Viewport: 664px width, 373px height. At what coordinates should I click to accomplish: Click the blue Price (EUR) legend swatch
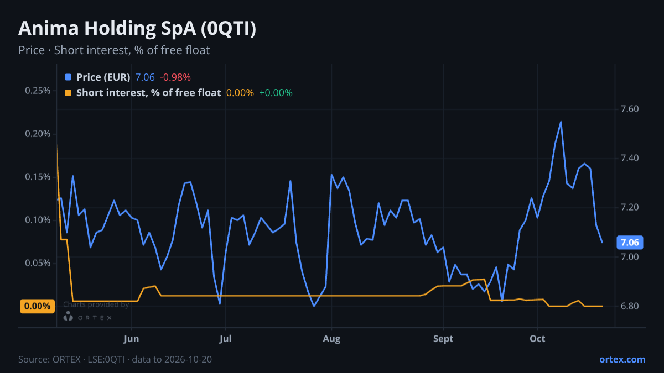click(68, 77)
